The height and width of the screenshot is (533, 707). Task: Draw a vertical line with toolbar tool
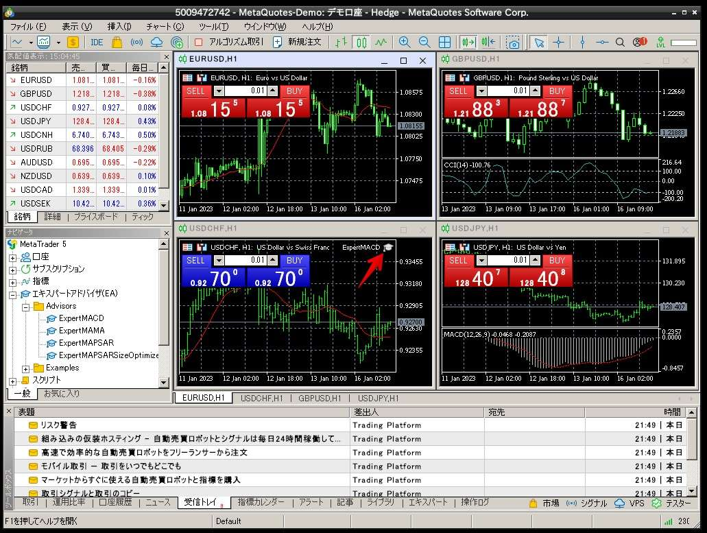tap(583, 43)
